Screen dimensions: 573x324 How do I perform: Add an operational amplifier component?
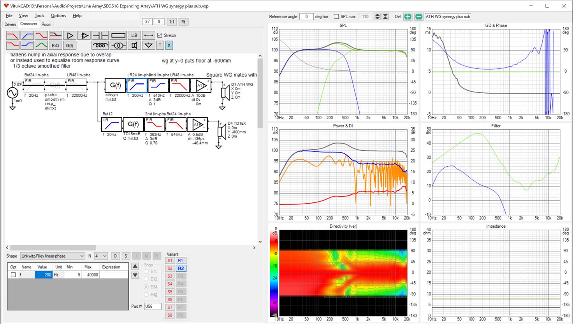[84, 35]
